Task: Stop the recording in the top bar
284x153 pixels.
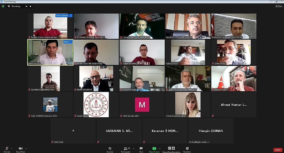Action: tap(31, 6)
